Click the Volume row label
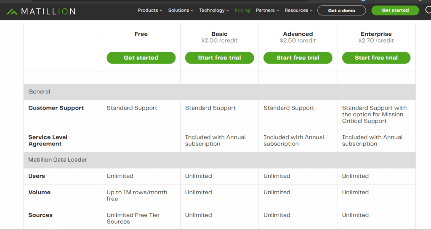 pyautogui.click(x=40, y=193)
